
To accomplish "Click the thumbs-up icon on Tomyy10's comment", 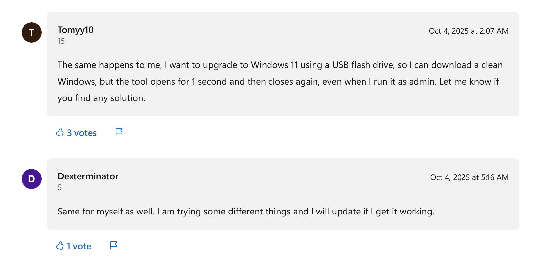I will (60, 132).
